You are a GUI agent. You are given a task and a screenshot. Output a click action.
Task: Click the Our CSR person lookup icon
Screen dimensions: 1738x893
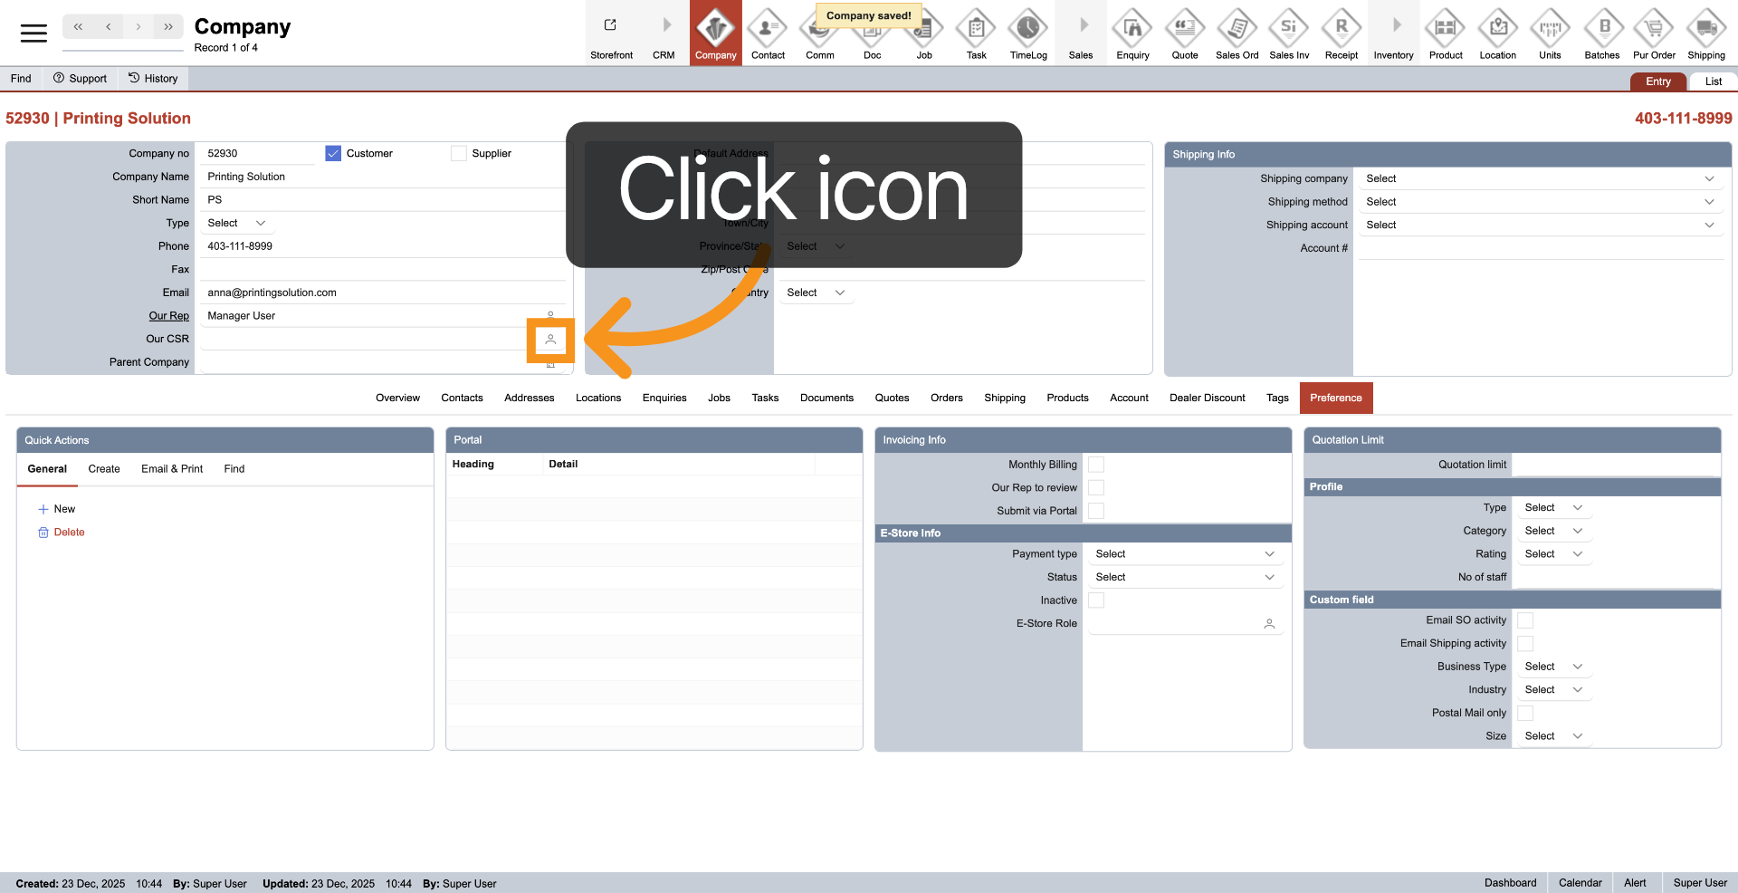tap(550, 340)
